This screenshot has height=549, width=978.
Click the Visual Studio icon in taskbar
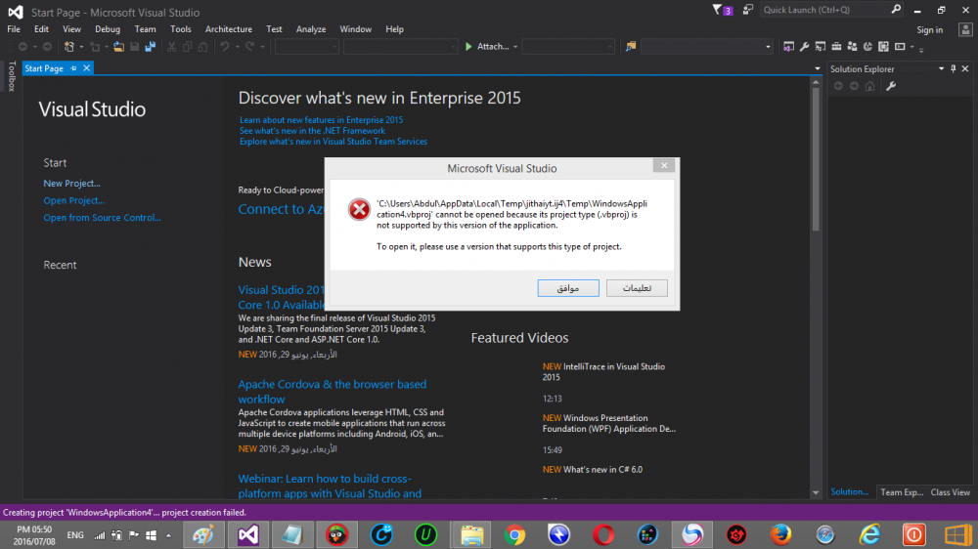(x=248, y=534)
